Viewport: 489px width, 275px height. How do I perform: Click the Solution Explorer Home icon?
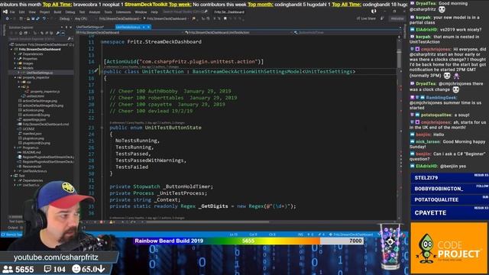21,33
